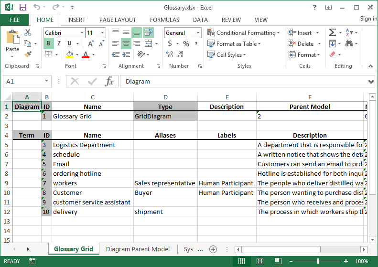Open the Diagram Parent Model sheet tab
Image resolution: width=378 pixels, height=267 pixels.
(x=138, y=249)
